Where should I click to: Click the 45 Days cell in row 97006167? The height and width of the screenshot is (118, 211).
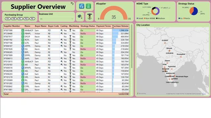pyautogui.click(x=100, y=46)
